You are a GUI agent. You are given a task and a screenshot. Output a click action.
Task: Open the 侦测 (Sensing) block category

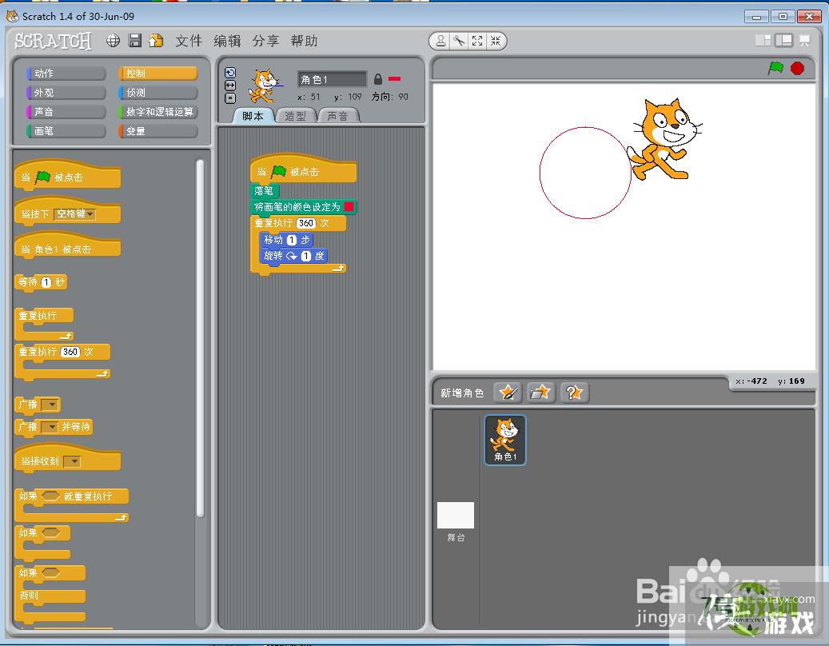158,93
